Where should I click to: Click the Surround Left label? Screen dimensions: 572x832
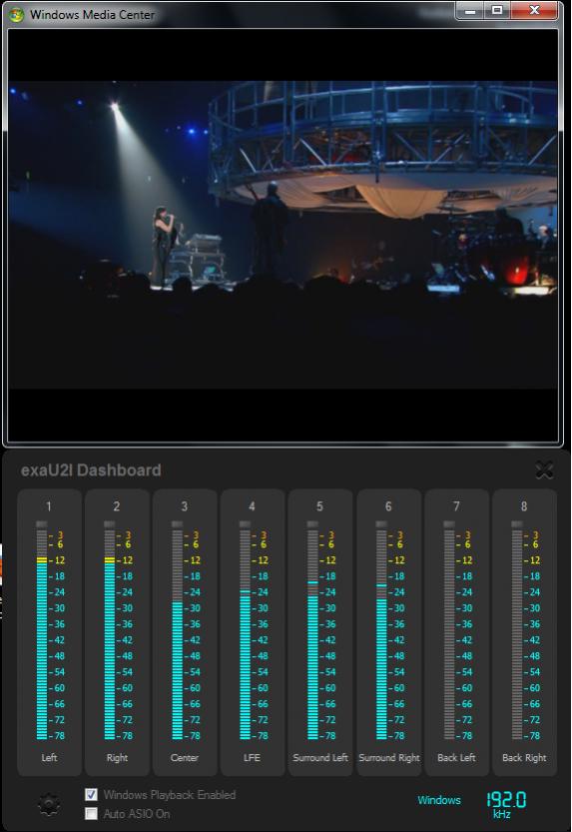click(x=320, y=757)
